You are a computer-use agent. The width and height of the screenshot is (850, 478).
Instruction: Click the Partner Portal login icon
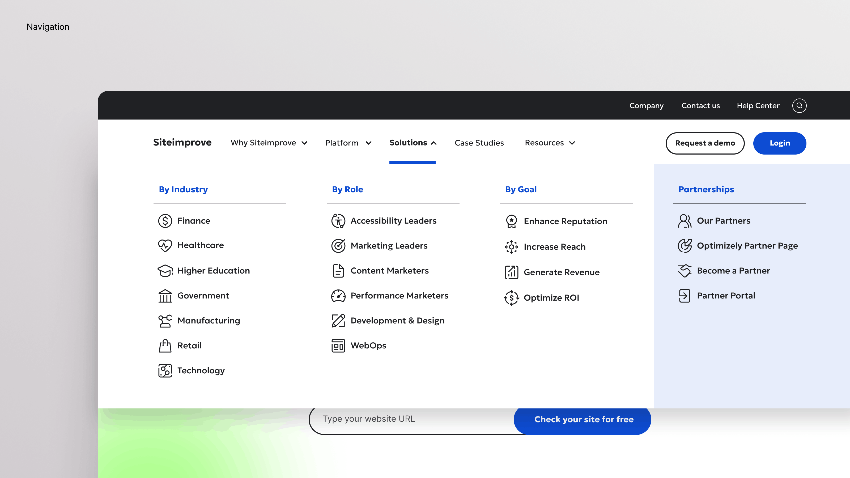[684, 296]
